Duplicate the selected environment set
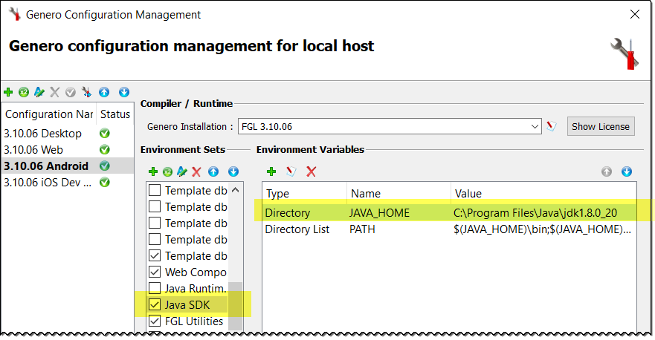655x340 pixels. click(167, 171)
